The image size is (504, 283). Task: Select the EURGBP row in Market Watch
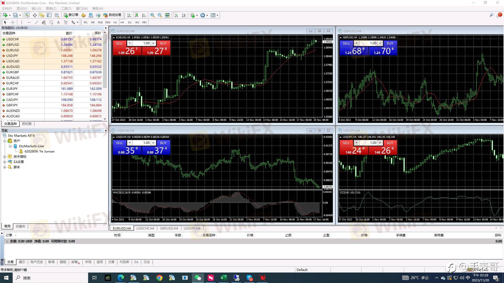click(x=52, y=72)
